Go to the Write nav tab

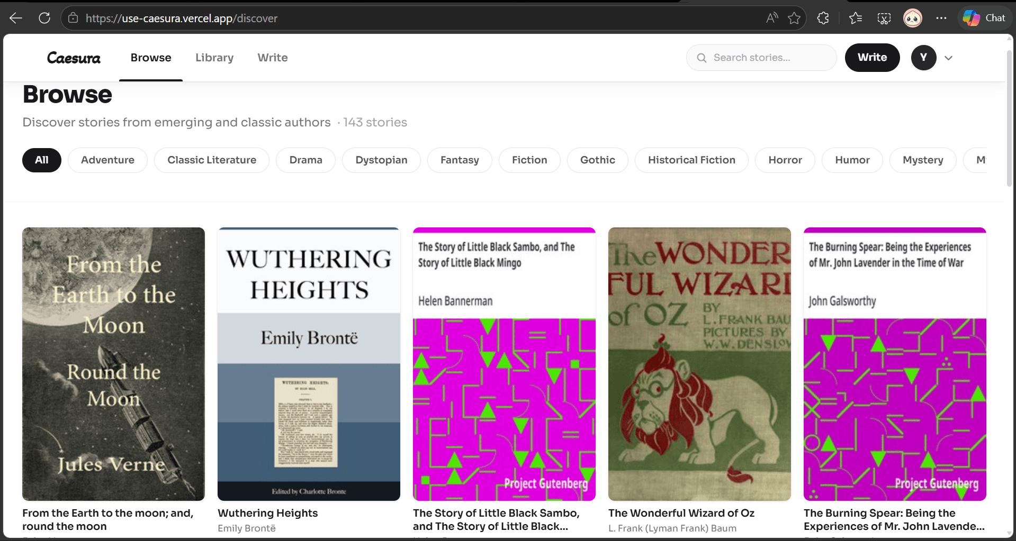click(x=273, y=58)
